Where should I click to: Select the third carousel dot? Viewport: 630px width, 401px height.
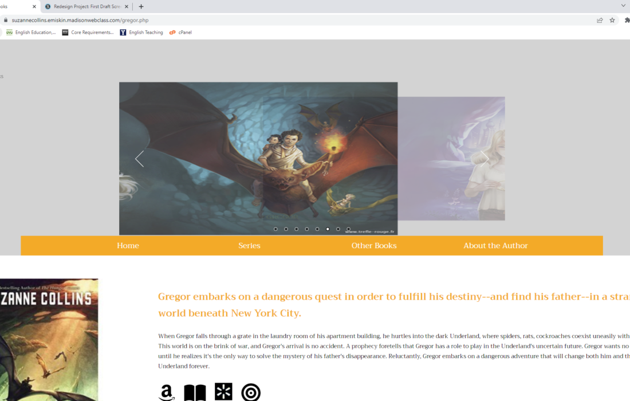[x=297, y=229]
